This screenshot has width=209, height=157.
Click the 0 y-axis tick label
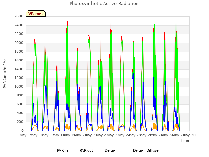[x=22, y=131]
